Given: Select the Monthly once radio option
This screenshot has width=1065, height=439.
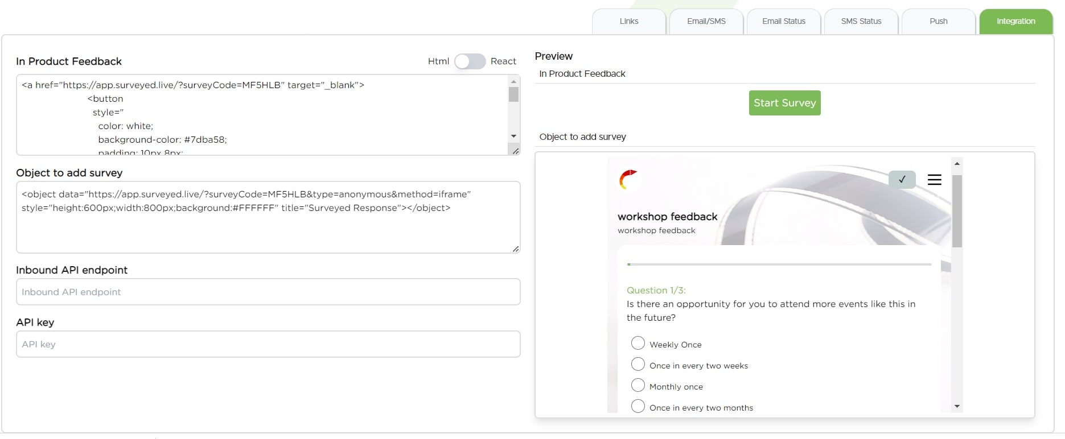Looking at the screenshot, I should [x=638, y=386].
